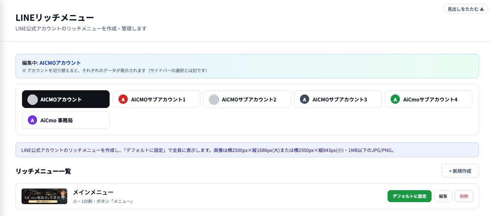Click the LINEリッチメニュー page title

tap(54, 18)
